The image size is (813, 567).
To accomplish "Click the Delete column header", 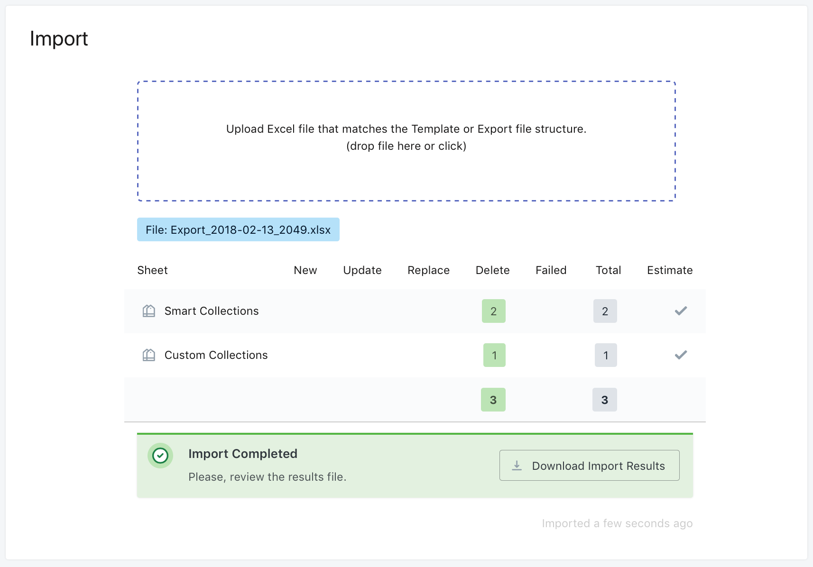I will point(492,270).
